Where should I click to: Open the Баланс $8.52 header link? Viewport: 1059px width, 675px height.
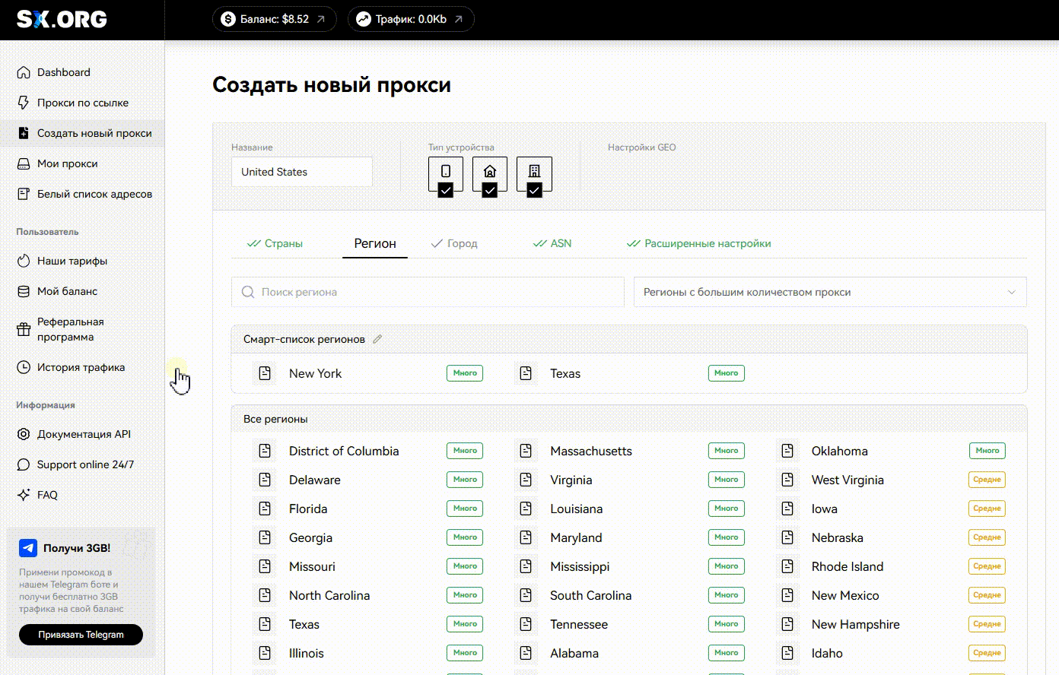tap(275, 19)
